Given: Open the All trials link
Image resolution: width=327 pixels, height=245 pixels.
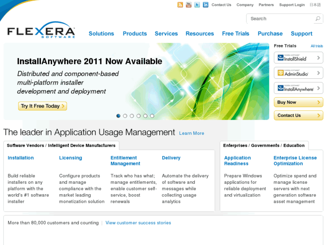Looking at the screenshot, I should 317,46.
